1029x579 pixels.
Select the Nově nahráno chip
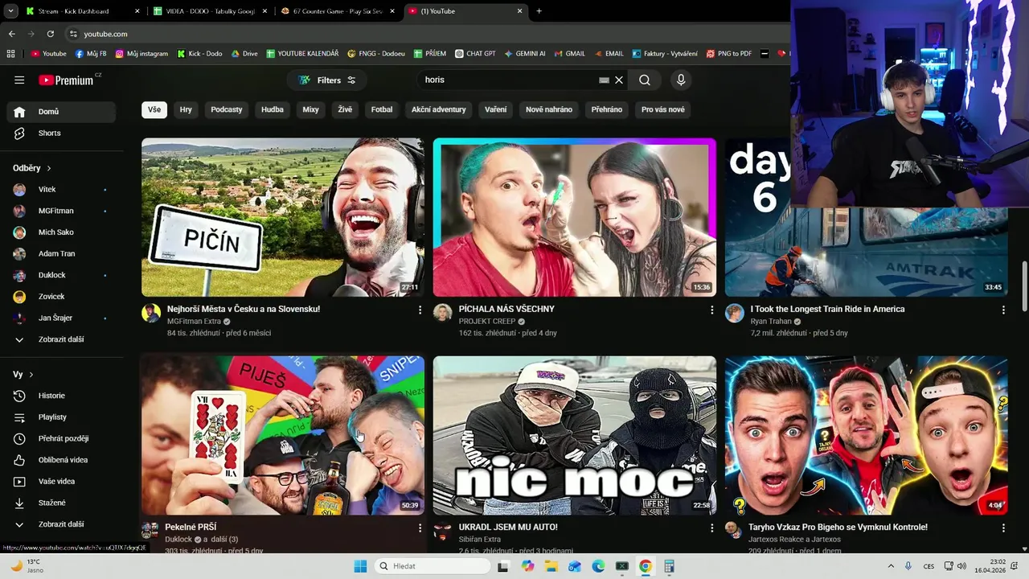(549, 109)
